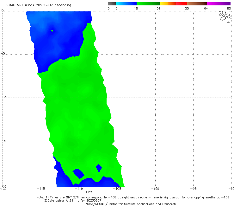Click the color bar label '34'
The height and width of the screenshot is (206, 234).
(x=158, y=8)
